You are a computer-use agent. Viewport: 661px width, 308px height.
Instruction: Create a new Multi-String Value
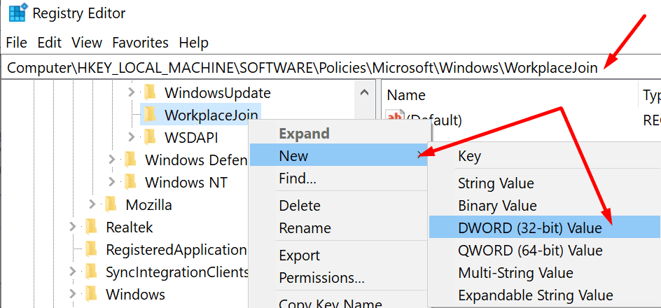click(x=544, y=272)
